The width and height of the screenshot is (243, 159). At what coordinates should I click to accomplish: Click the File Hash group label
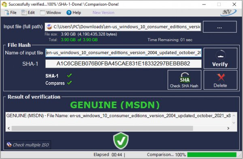pos(19,45)
